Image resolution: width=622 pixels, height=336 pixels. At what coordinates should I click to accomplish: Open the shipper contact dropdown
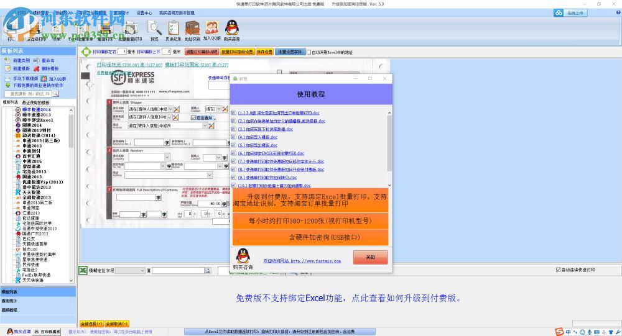click(x=218, y=109)
